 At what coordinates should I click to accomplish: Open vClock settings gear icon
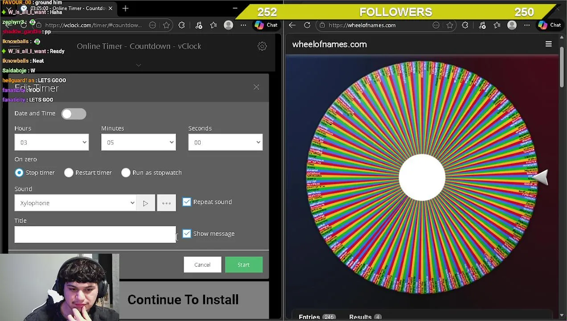pos(262,46)
